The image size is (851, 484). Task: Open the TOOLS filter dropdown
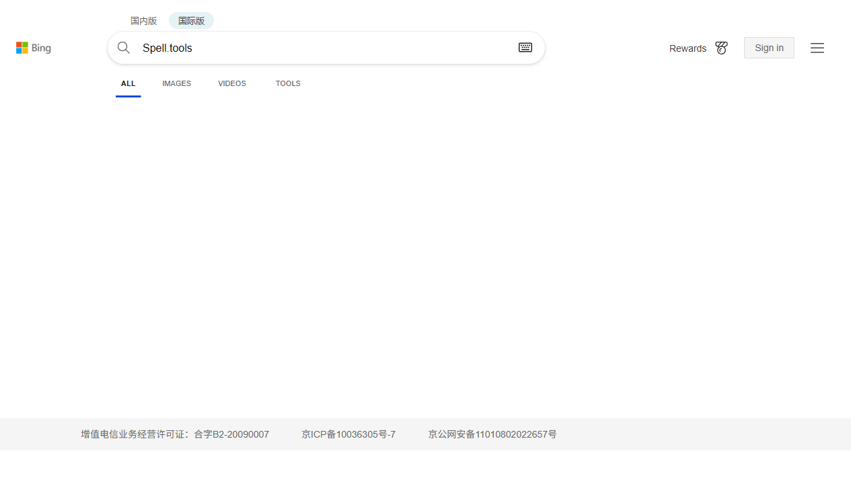[x=288, y=84]
